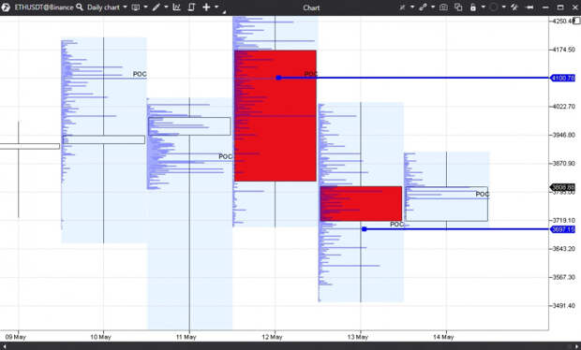Click the 09 May date label
This screenshot has height=350, width=581.
pos(16,337)
